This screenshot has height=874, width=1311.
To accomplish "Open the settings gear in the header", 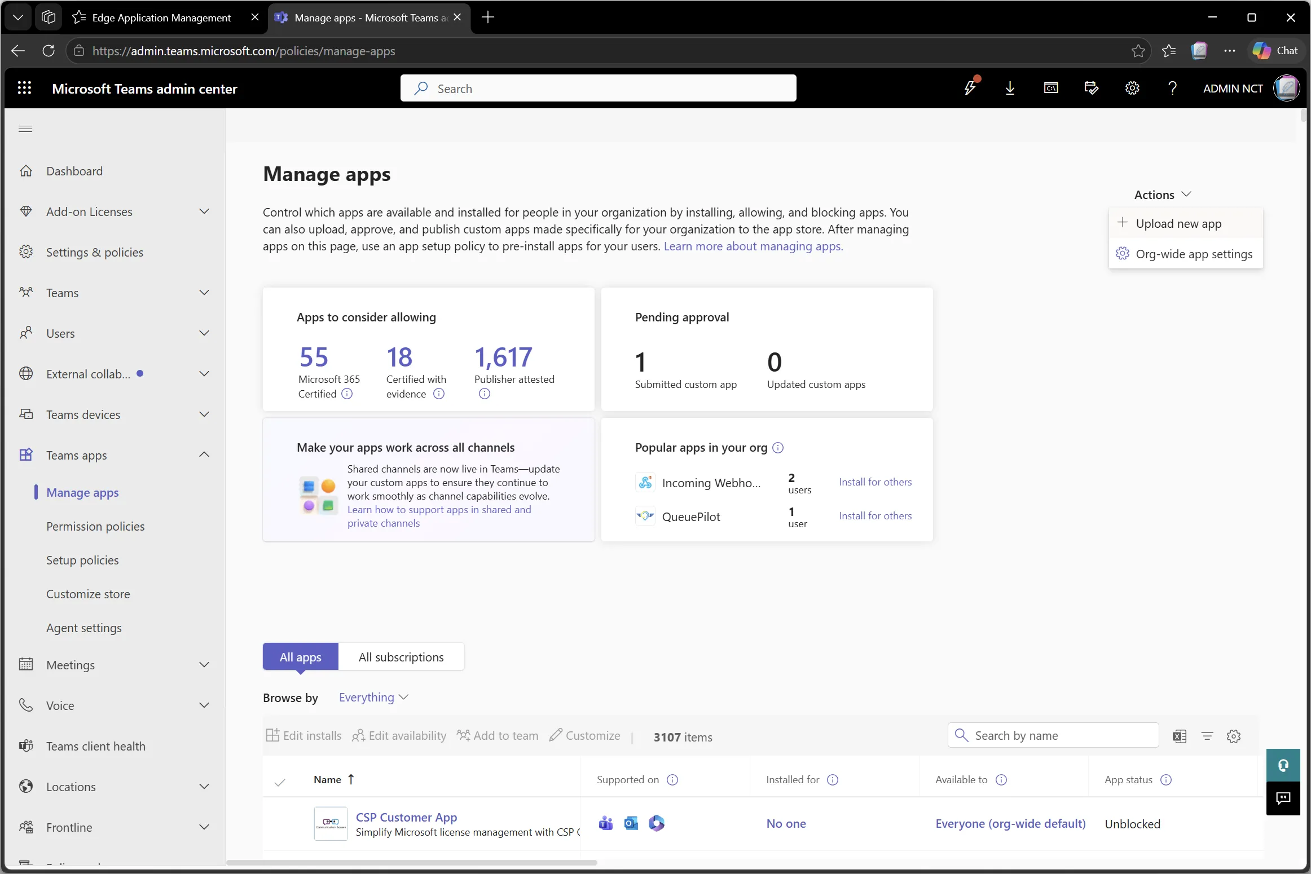I will pos(1132,88).
